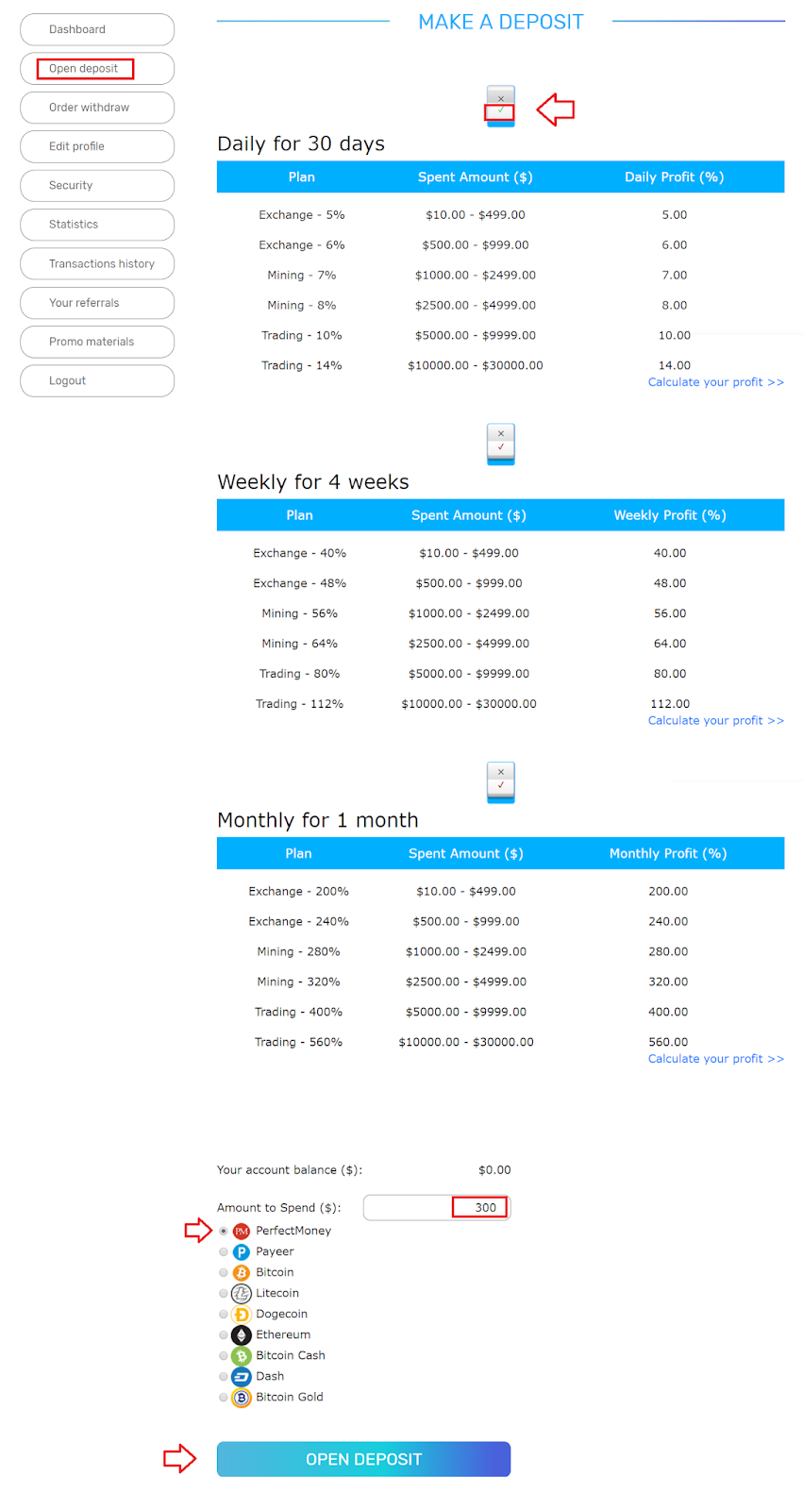Click the '$10000.00 - $30000.00' amount in Daily table
The width and height of the screenshot is (803, 1510).
point(476,365)
